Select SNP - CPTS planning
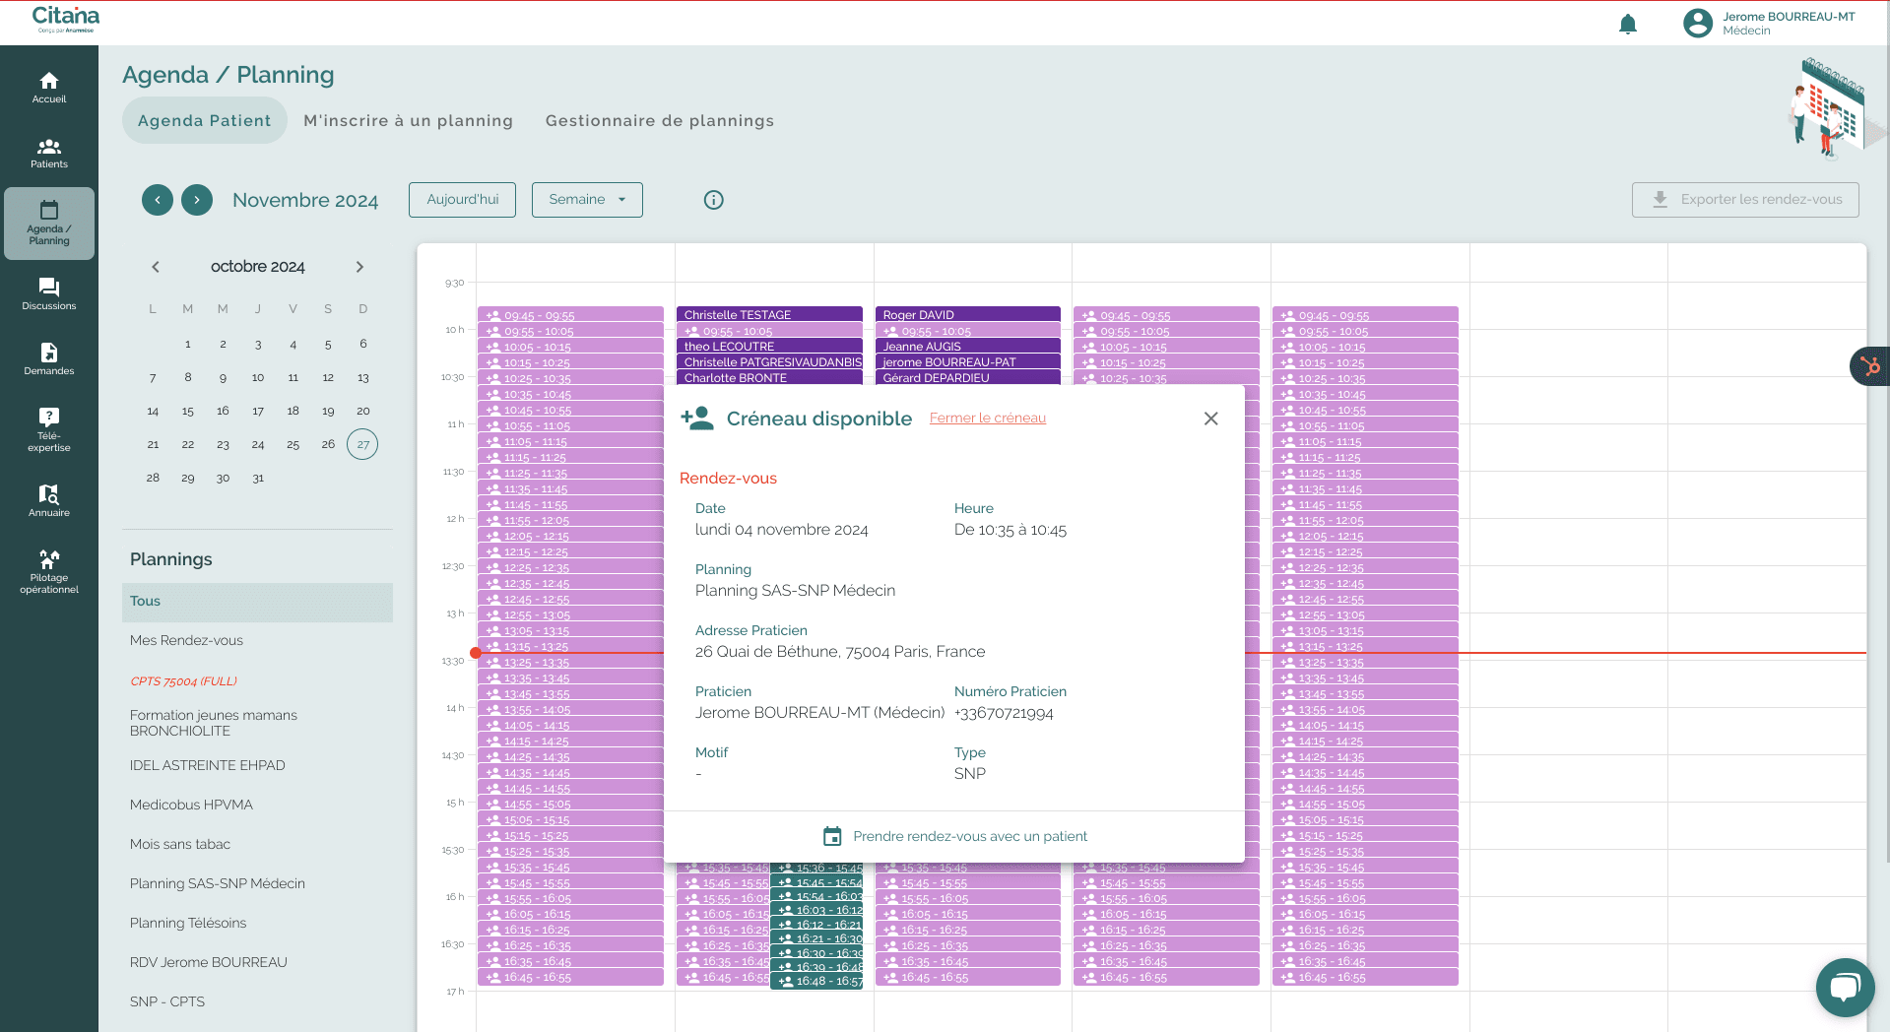Image resolution: width=1890 pixels, height=1032 pixels. (x=257, y=1001)
